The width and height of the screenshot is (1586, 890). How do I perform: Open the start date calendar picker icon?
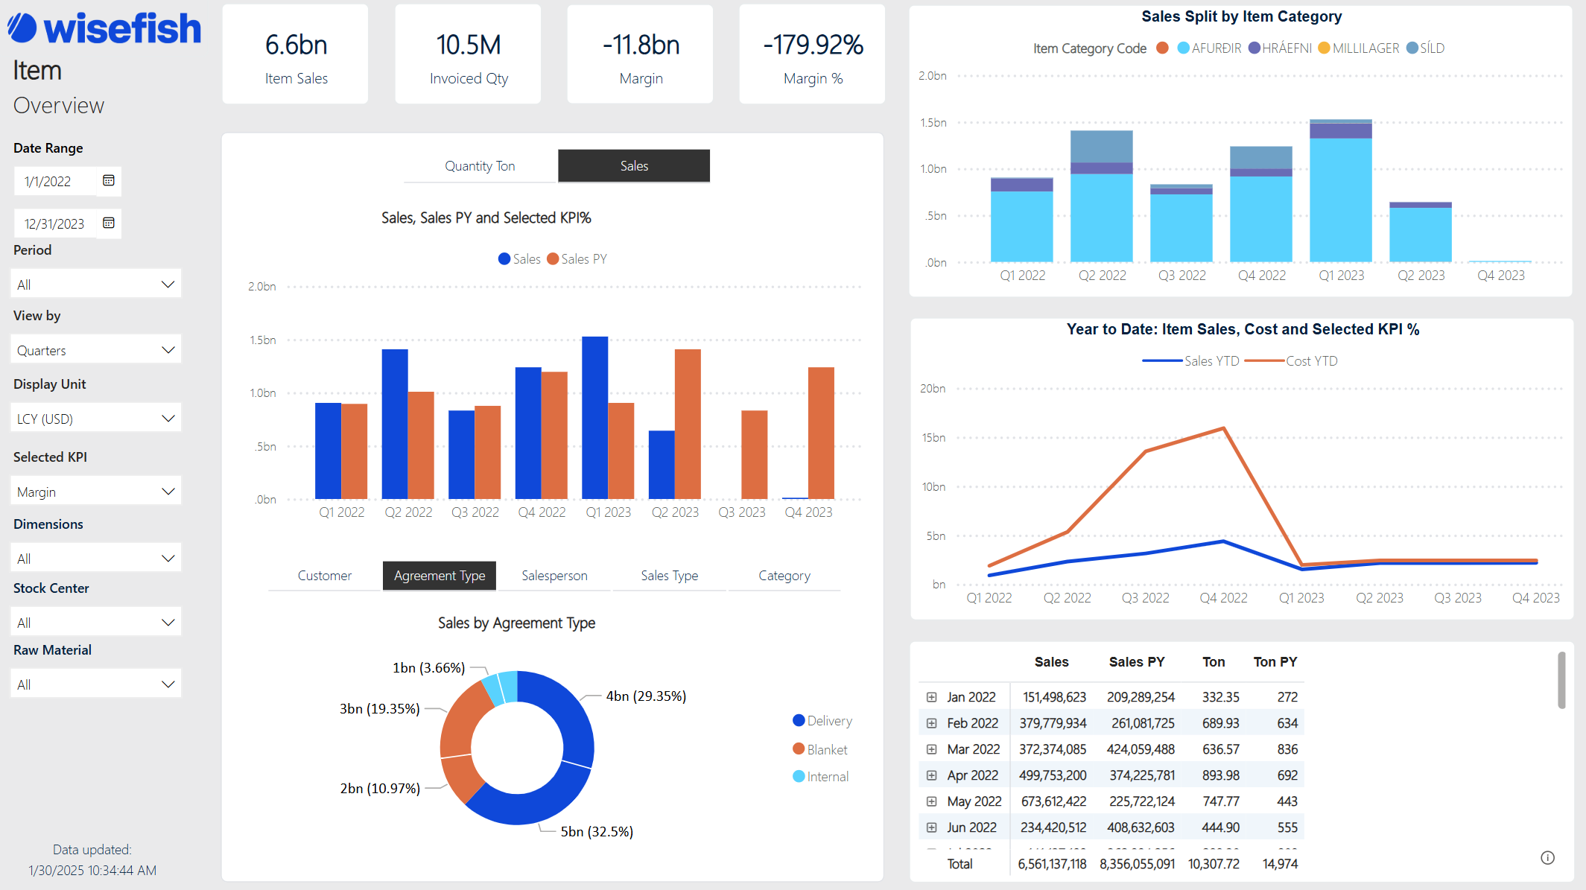point(109,180)
